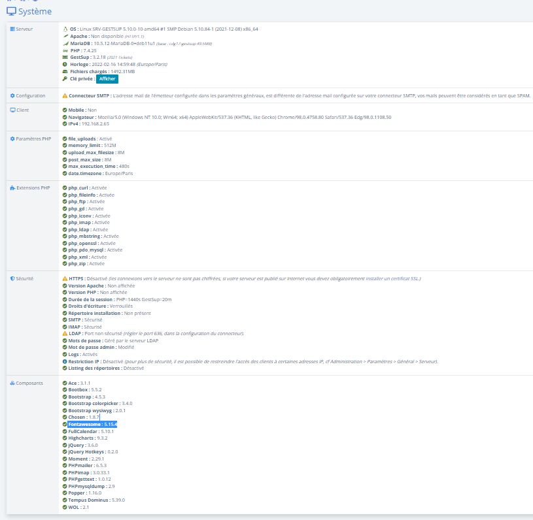Click the LDAP warning triangle icon
Viewport: 533px width, 520px height.
tap(65, 334)
